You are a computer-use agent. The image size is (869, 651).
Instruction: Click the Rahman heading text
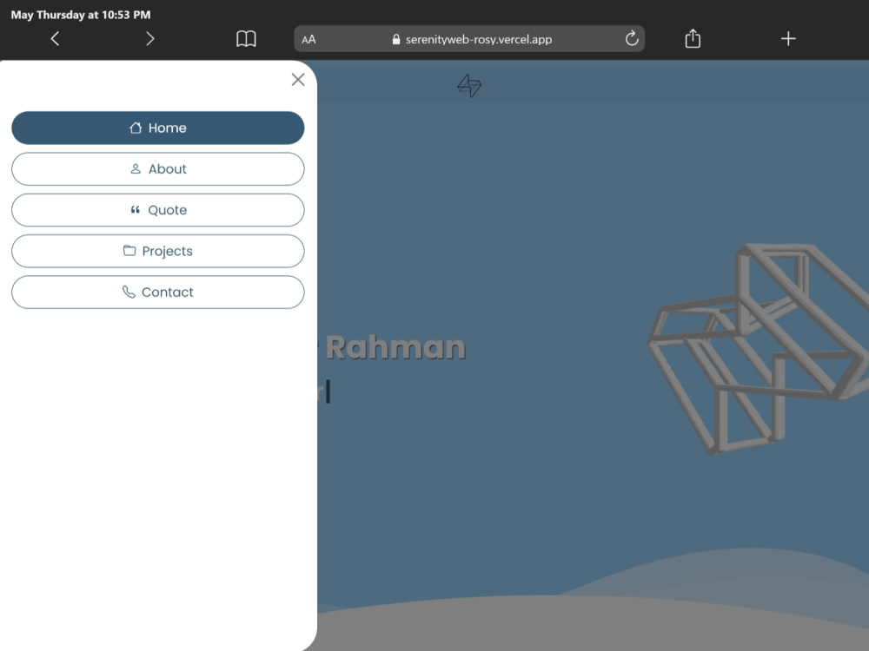(395, 348)
